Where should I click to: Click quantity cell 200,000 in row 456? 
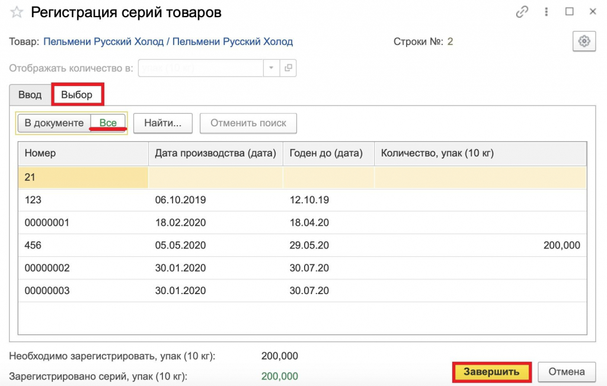click(x=562, y=245)
